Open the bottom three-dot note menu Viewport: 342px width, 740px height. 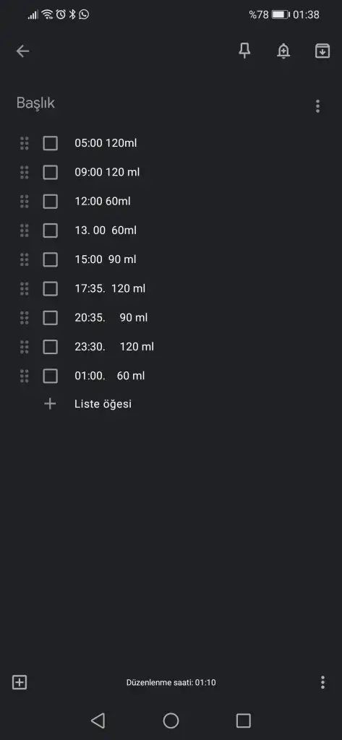[x=322, y=682]
